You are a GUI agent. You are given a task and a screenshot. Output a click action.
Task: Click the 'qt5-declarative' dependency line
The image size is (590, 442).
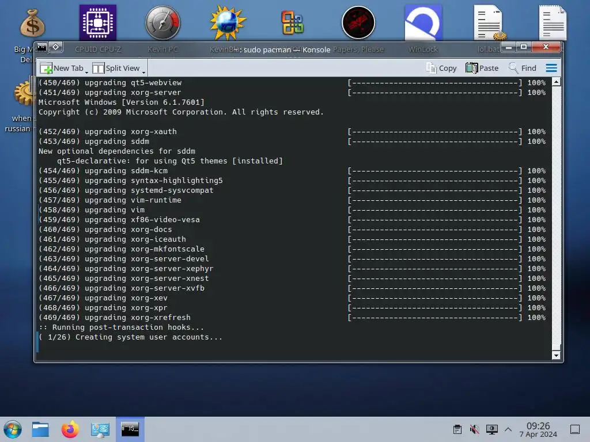pos(170,161)
